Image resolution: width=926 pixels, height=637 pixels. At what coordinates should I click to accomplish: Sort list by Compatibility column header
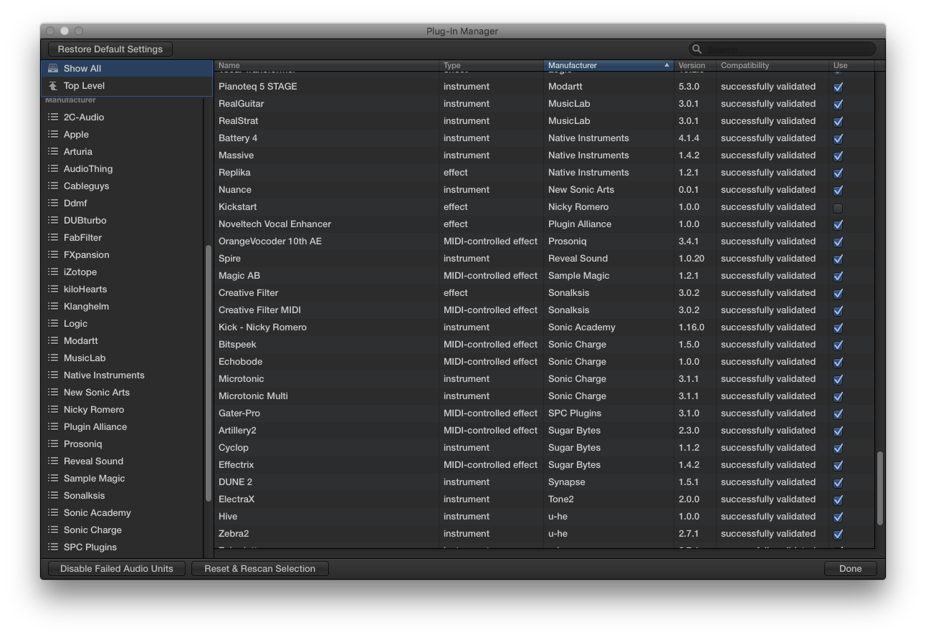pyautogui.click(x=772, y=65)
